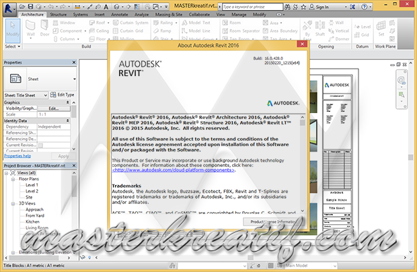
Task: Click the Grid datum tool
Action: click(x=361, y=35)
